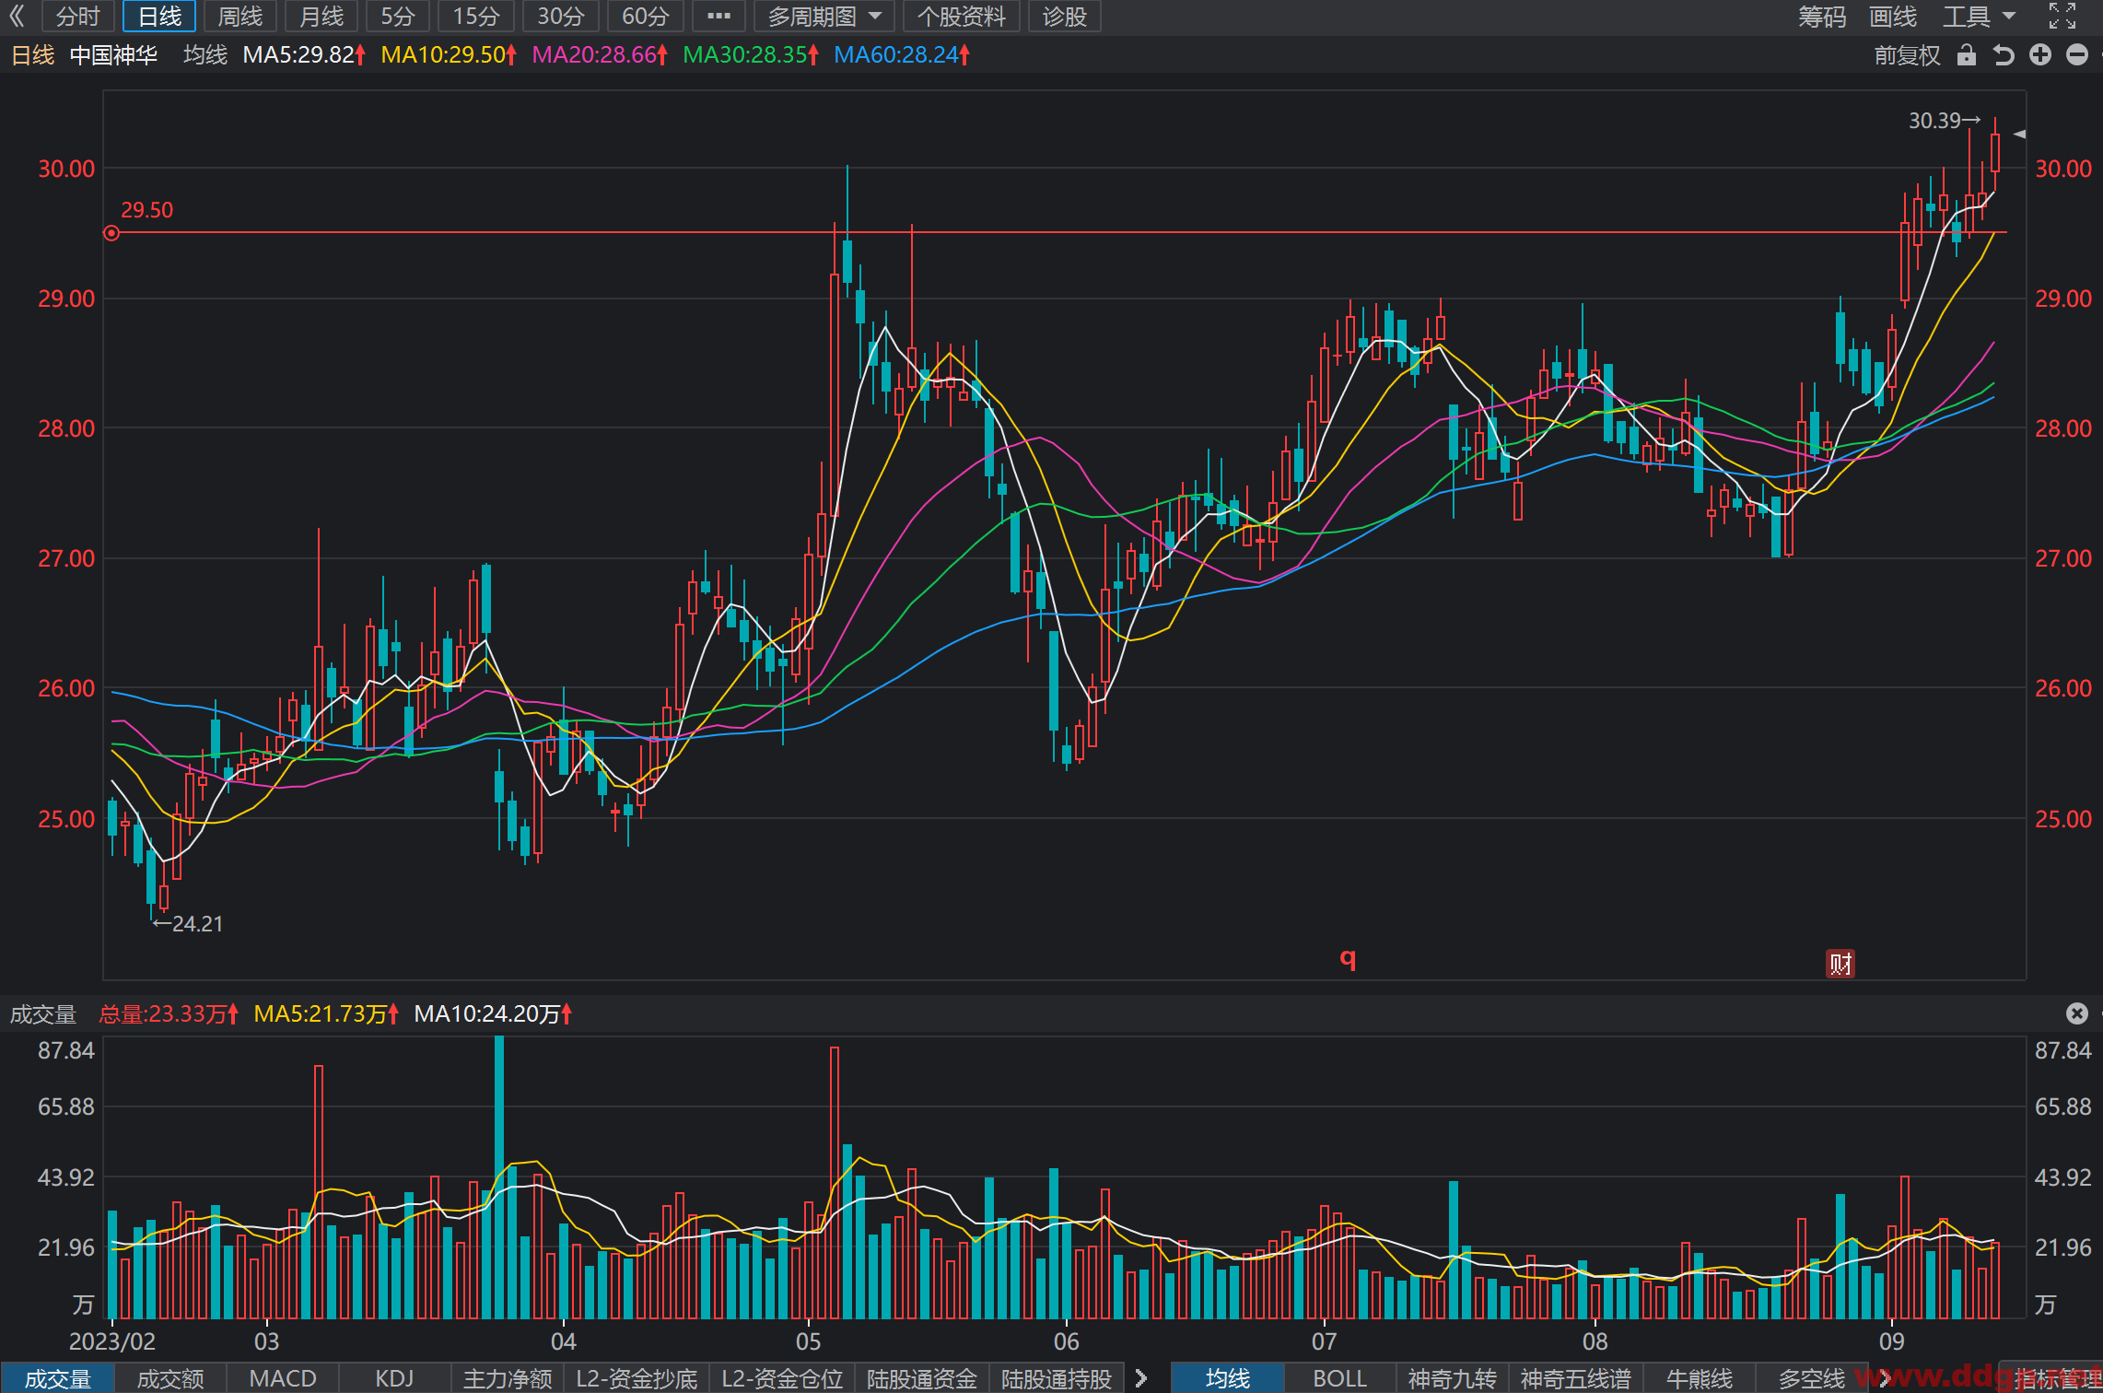Click the back double-chevron icon
The height and width of the screenshot is (1393, 2103).
pyautogui.click(x=17, y=16)
